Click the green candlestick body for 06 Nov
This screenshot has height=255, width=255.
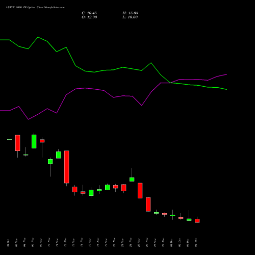[x=34, y=141]
